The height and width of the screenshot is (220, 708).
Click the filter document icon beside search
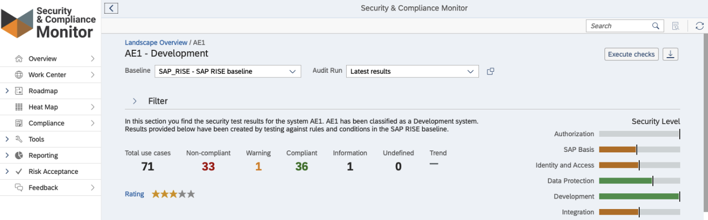click(x=676, y=26)
